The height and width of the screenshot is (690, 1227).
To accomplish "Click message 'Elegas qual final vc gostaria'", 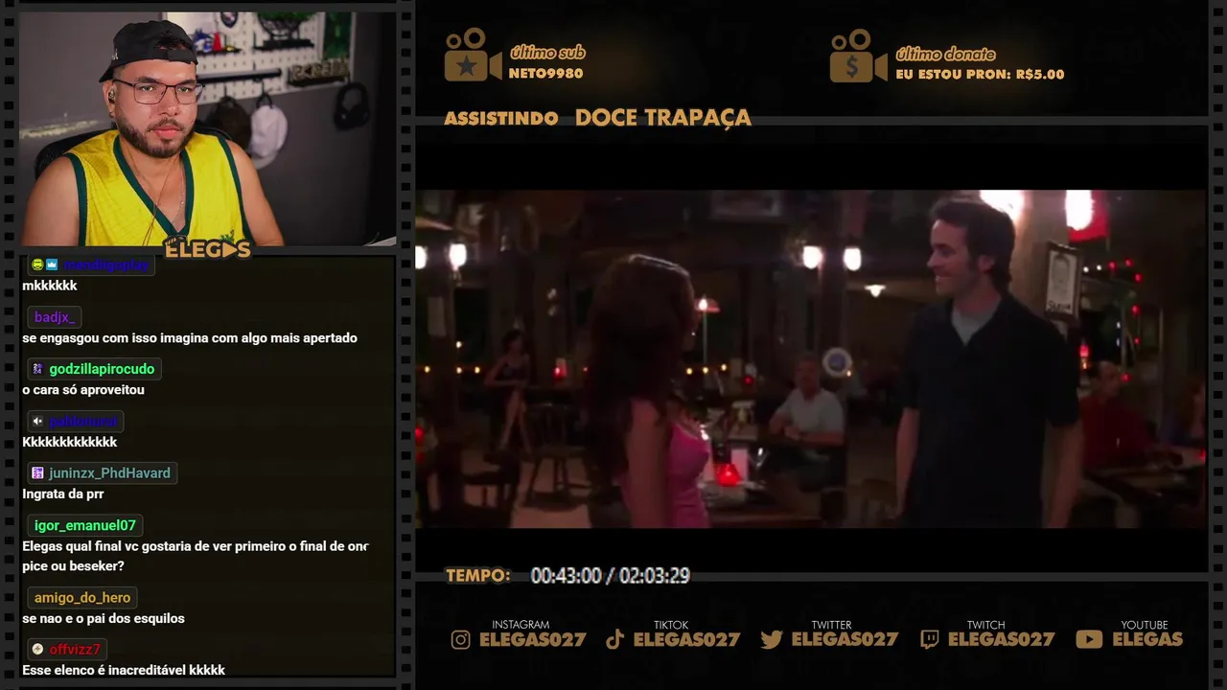I will point(196,556).
